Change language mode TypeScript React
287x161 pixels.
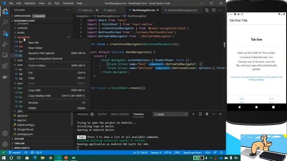tap(192, 153)
